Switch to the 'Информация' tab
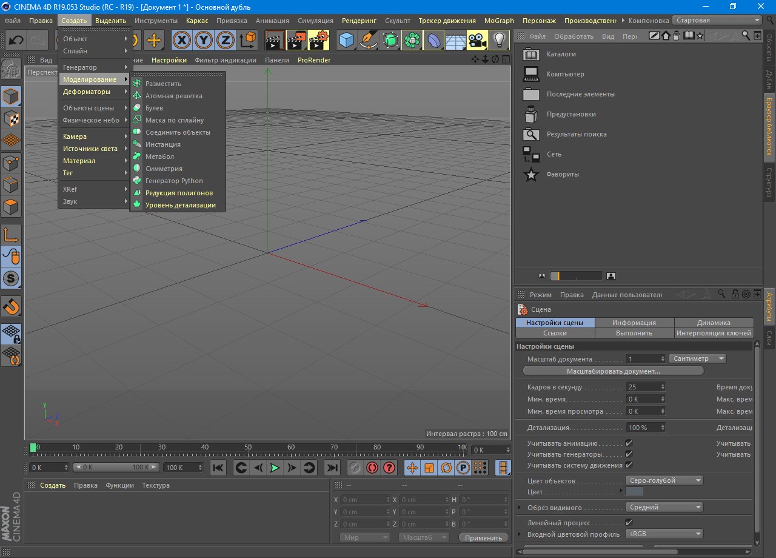 pyautogui.click(x=634, y=323)
